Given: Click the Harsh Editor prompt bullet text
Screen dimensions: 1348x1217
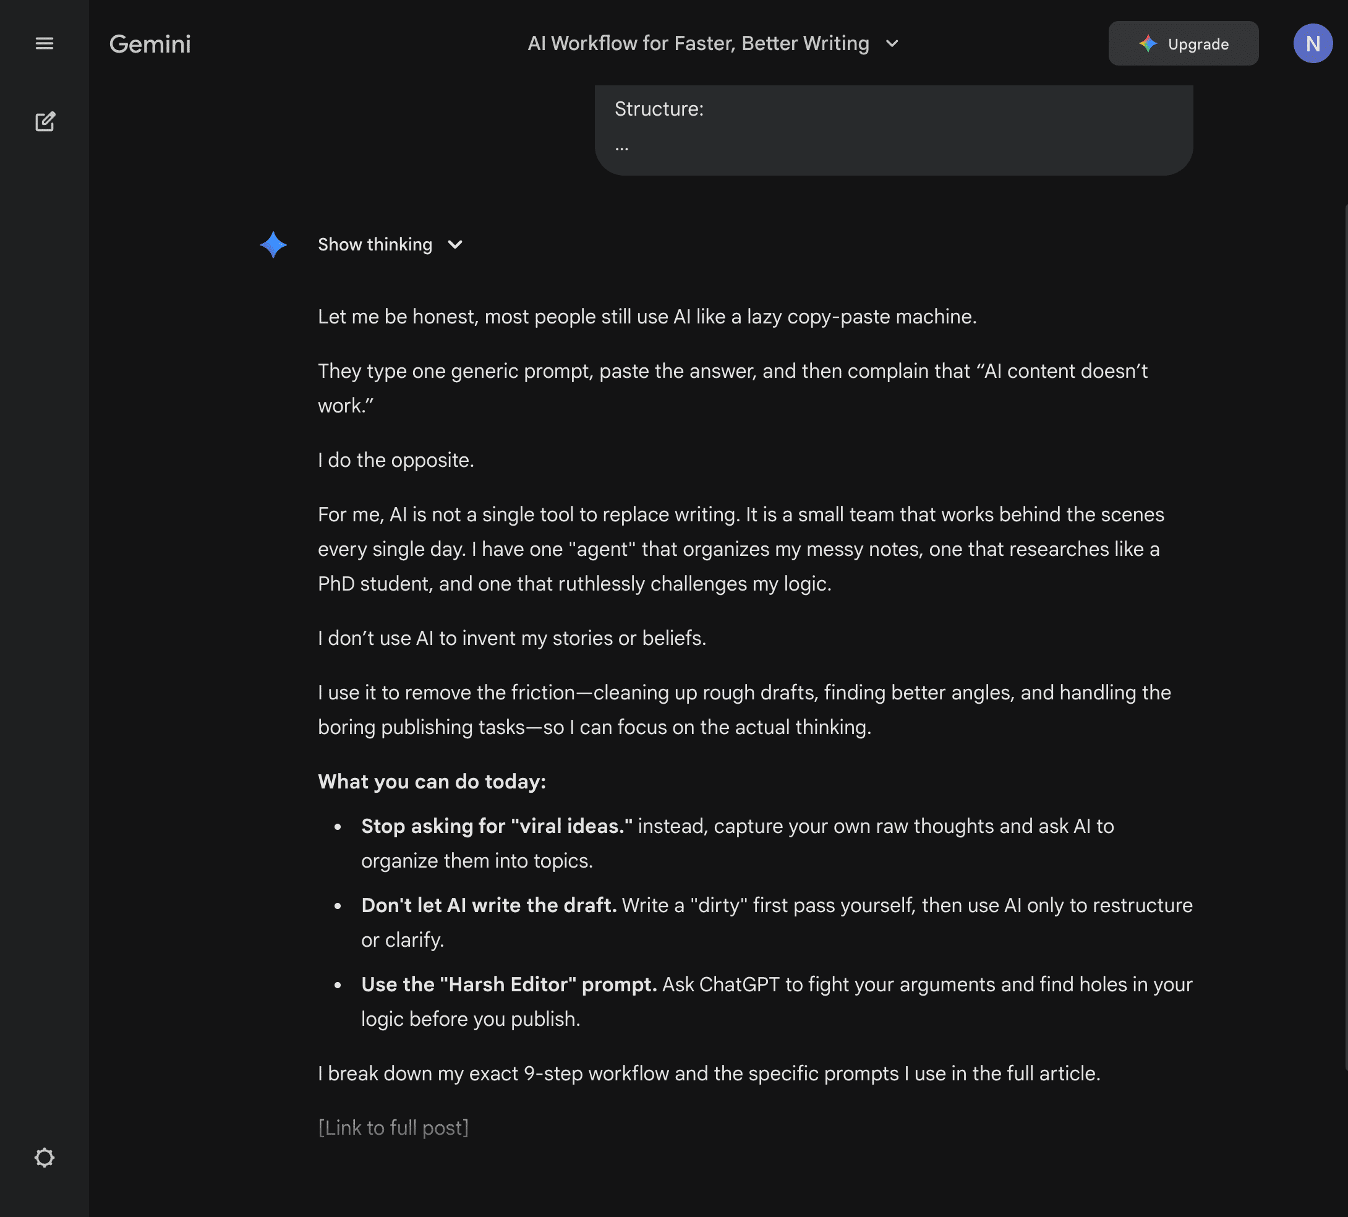Looking at the screenshot, I should coord(508,984).
